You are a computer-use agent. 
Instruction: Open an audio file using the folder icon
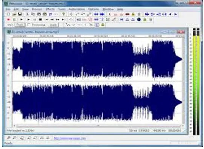pyautogui.click(x=14, y=14)
